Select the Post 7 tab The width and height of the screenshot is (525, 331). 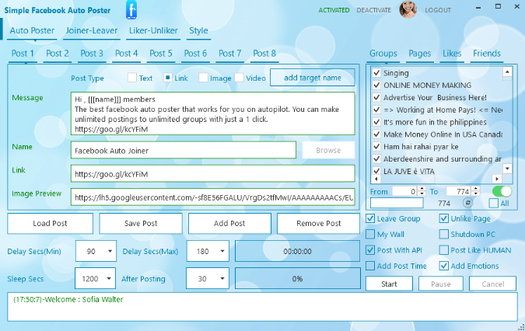click(230, 54)
